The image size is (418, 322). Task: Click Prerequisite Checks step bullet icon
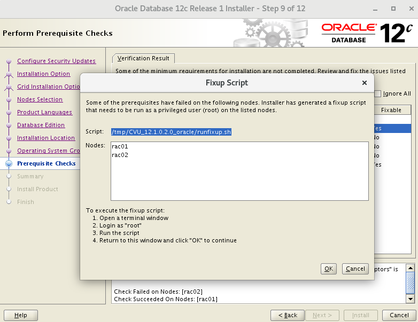pyautogui.click(x=9, y=163)
